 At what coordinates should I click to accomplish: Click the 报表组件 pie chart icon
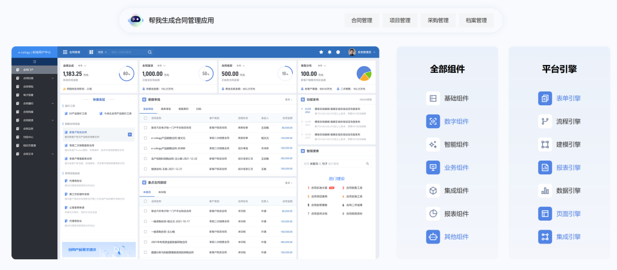pos(433,213)
